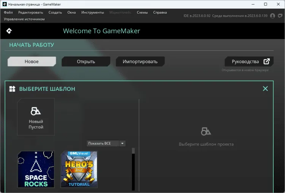285x193 pixels.
Task: Click the Выберите шаблон проекта placeholder text
Action: click(206, 144)
